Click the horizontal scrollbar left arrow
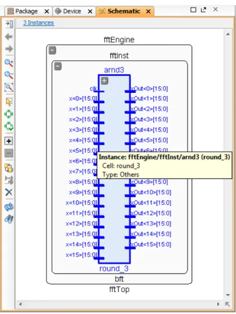The height and width of the screenshot is (314, 236). point(20,304)
